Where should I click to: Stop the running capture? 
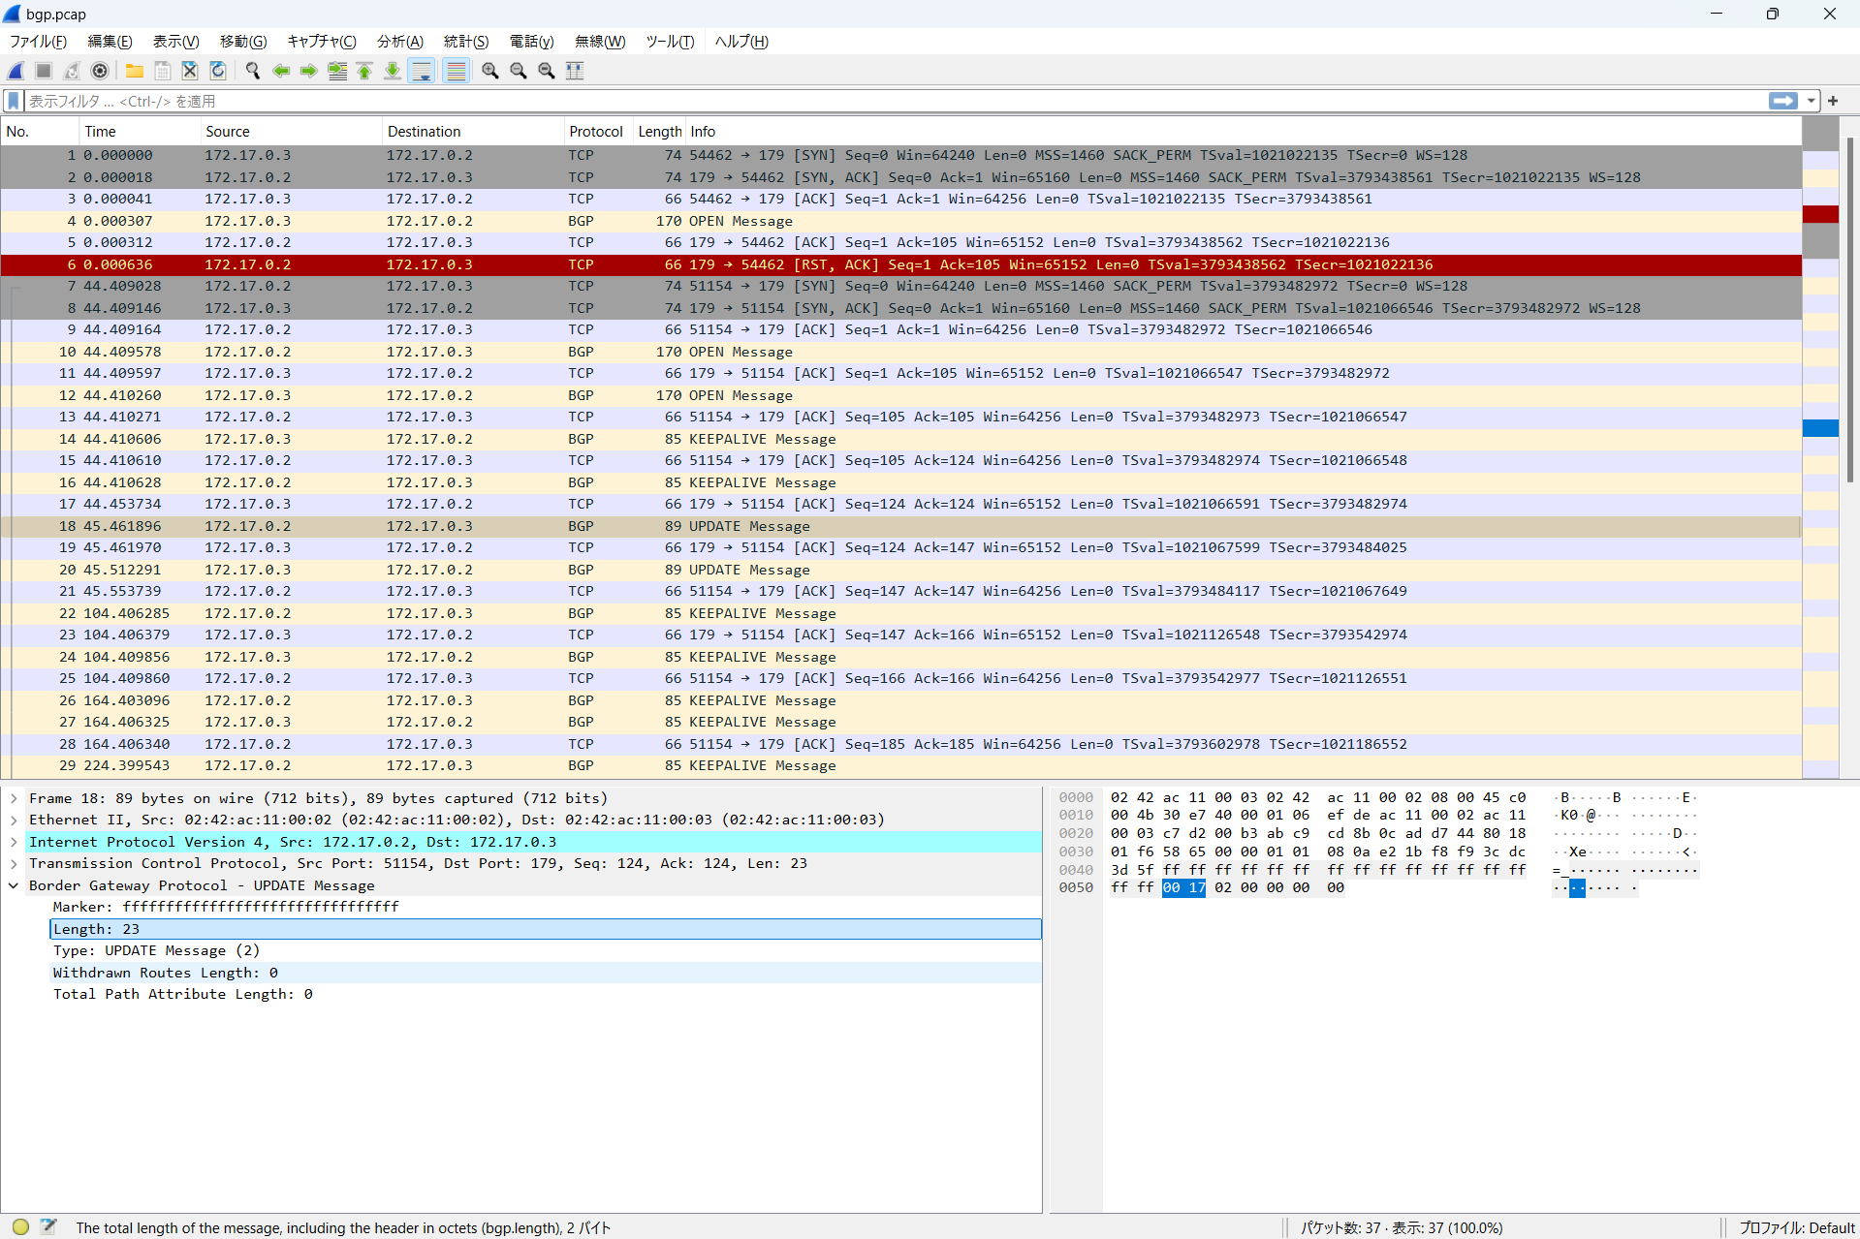coord(44,71)
